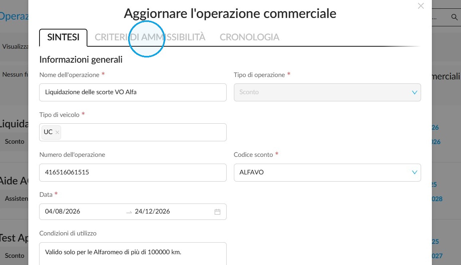This screenshot has width=461, height=265.
Task: Expand the Codice sconto dropdown arrow
Action: (x=415, y=172)
